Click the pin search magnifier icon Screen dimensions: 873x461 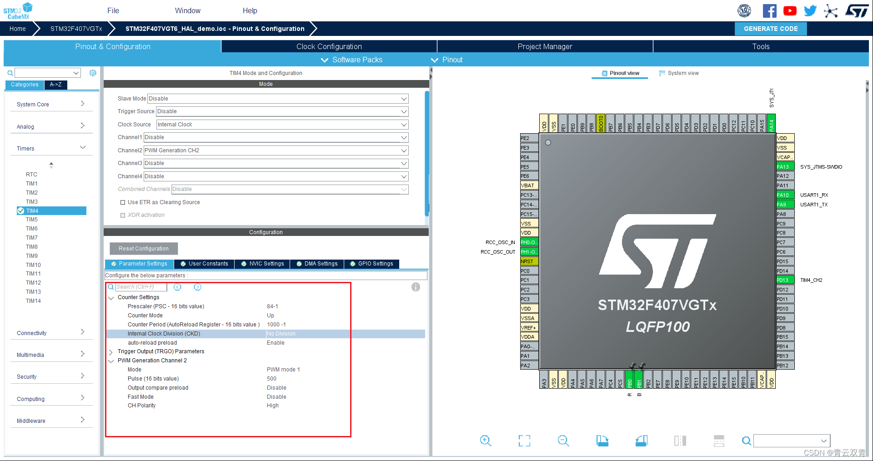click(746, 441)
